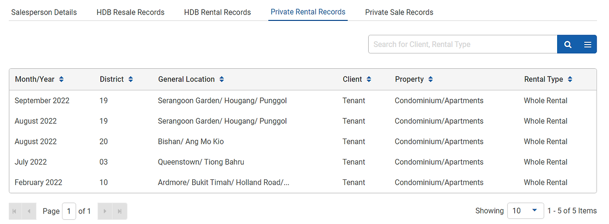Switch to Private Sale Records tab

[x=399, y=12]
